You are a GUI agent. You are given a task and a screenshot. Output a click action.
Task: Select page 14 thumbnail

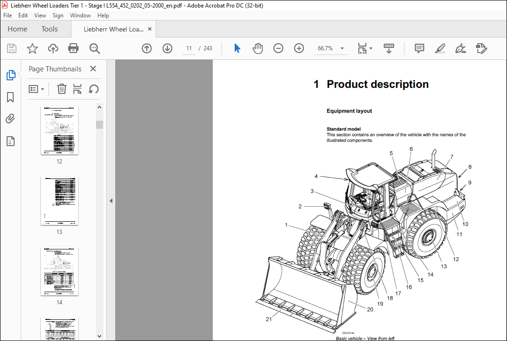click(59, 271)
